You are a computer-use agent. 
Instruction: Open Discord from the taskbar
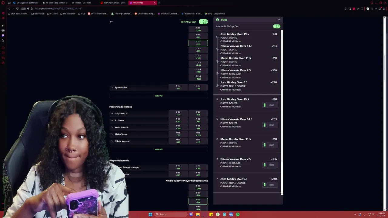point(191,214)
